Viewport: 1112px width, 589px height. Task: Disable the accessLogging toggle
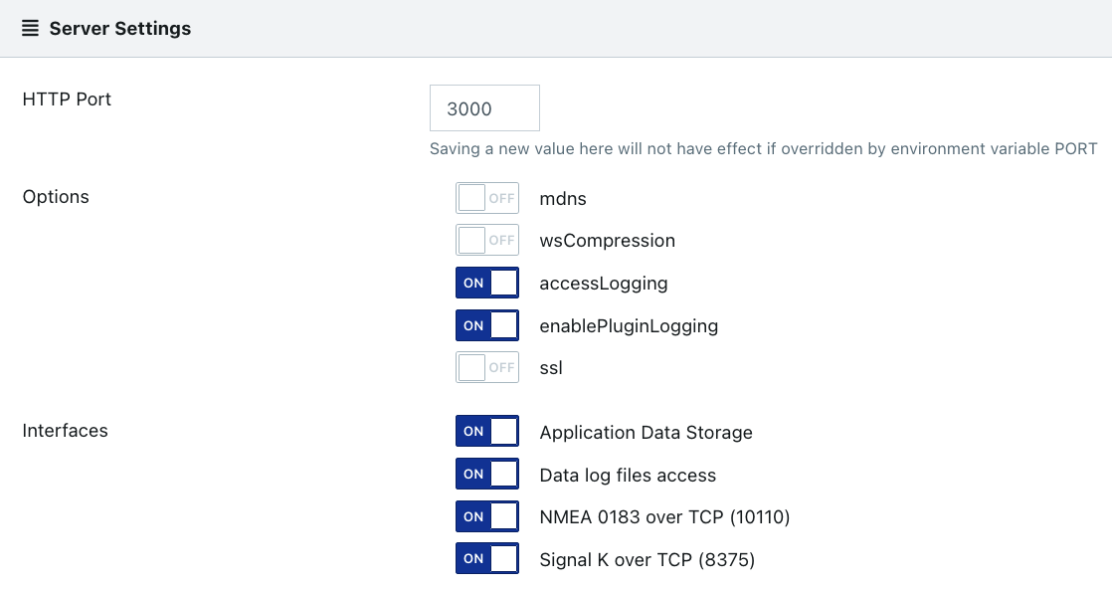[x=487, y=283]
